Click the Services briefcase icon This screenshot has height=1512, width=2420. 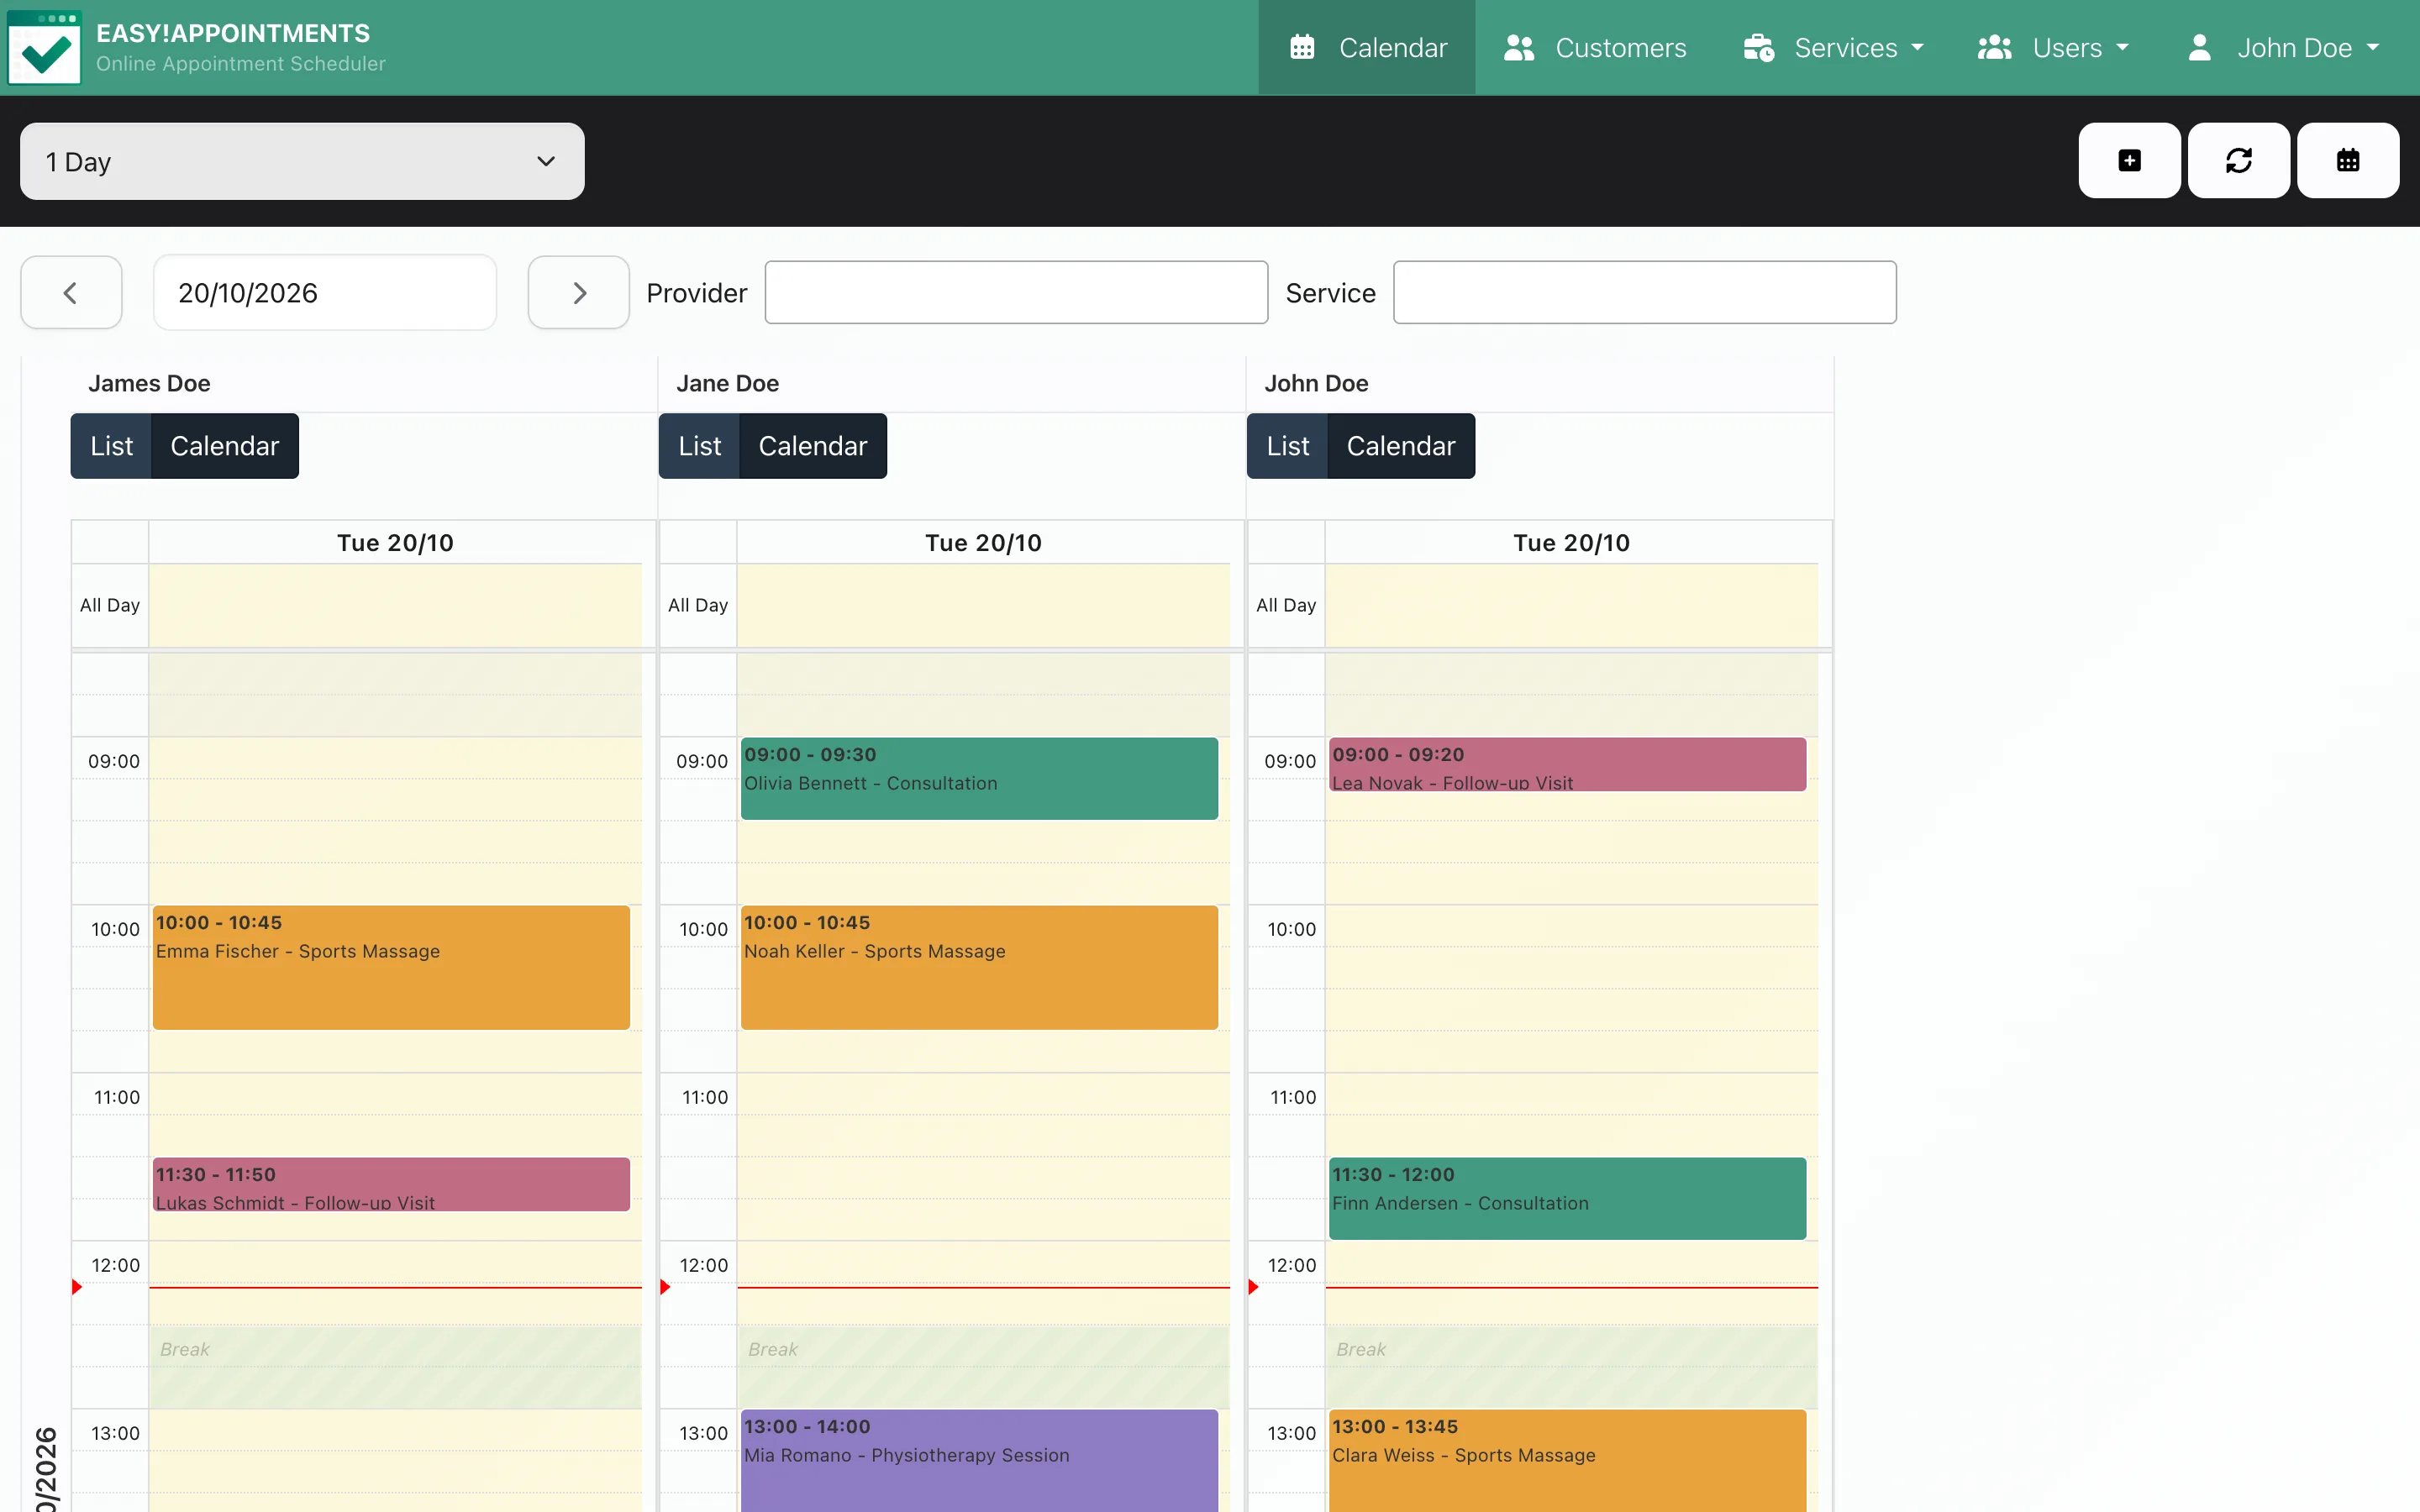coord(1759,47)
